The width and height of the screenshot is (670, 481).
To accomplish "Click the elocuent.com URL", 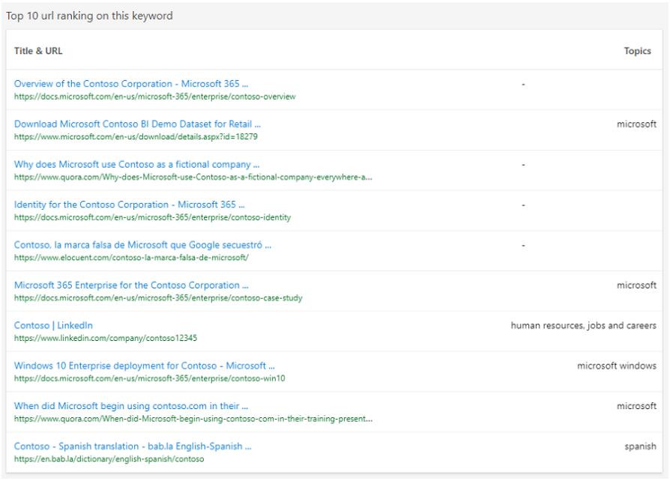I will (131, 258).
